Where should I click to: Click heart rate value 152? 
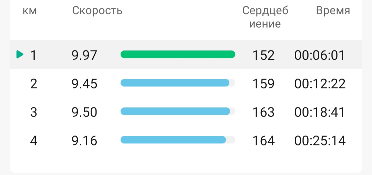(263, 55)
